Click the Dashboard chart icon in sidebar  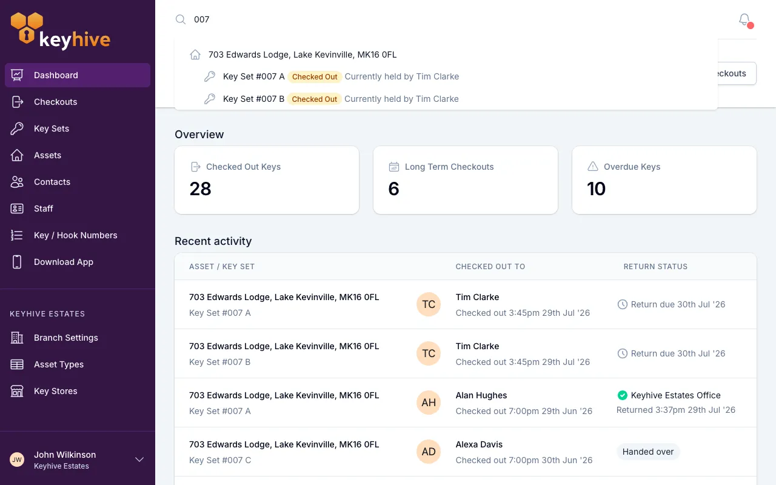(x=17, y=75)
